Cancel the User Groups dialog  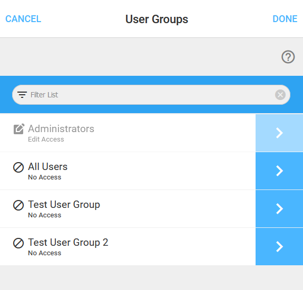coord(23,19)
